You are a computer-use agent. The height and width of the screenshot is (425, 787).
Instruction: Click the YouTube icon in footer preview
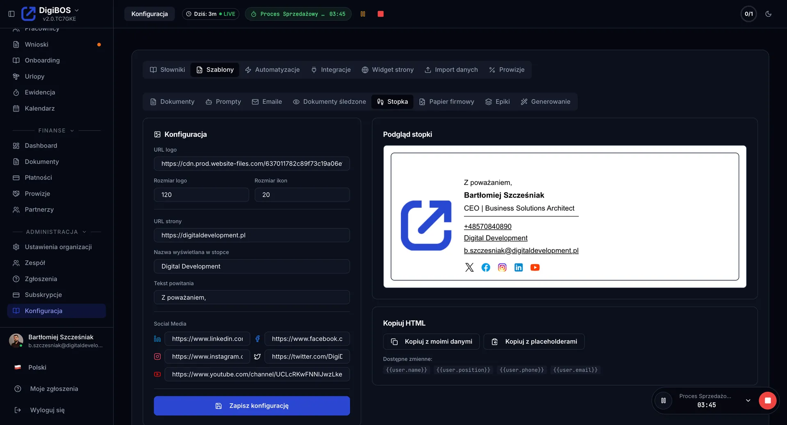coord(535,268)
